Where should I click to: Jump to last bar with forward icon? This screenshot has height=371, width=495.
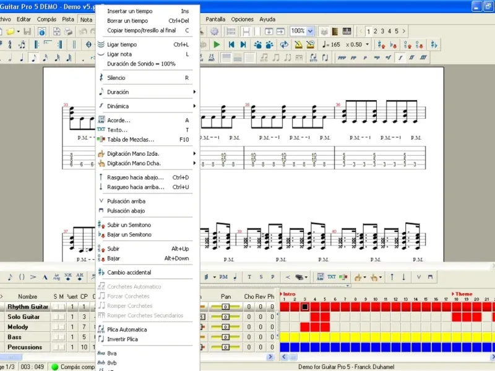point(243,45)
